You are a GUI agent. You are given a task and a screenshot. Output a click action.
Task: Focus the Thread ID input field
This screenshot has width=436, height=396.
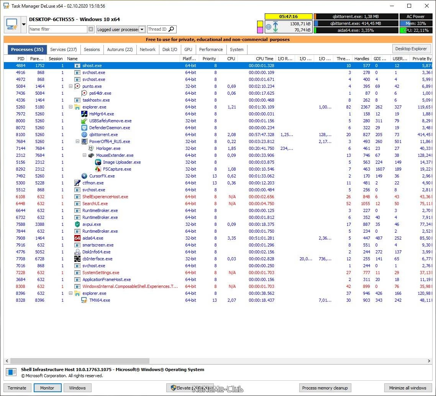[x=158, y=29]
